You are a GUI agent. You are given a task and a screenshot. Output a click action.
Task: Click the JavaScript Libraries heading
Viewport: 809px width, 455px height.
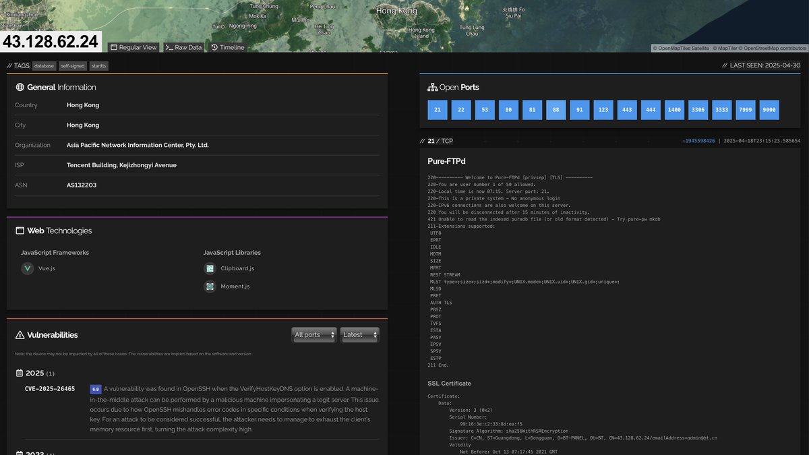[x=232, y=253]
